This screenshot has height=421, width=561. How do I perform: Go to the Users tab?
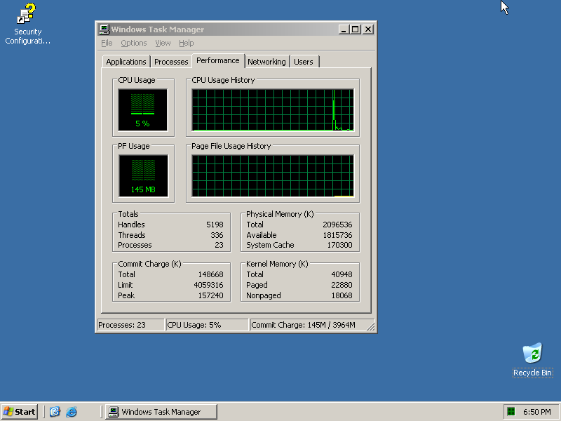pyautogui.click(x=304, y=62)
